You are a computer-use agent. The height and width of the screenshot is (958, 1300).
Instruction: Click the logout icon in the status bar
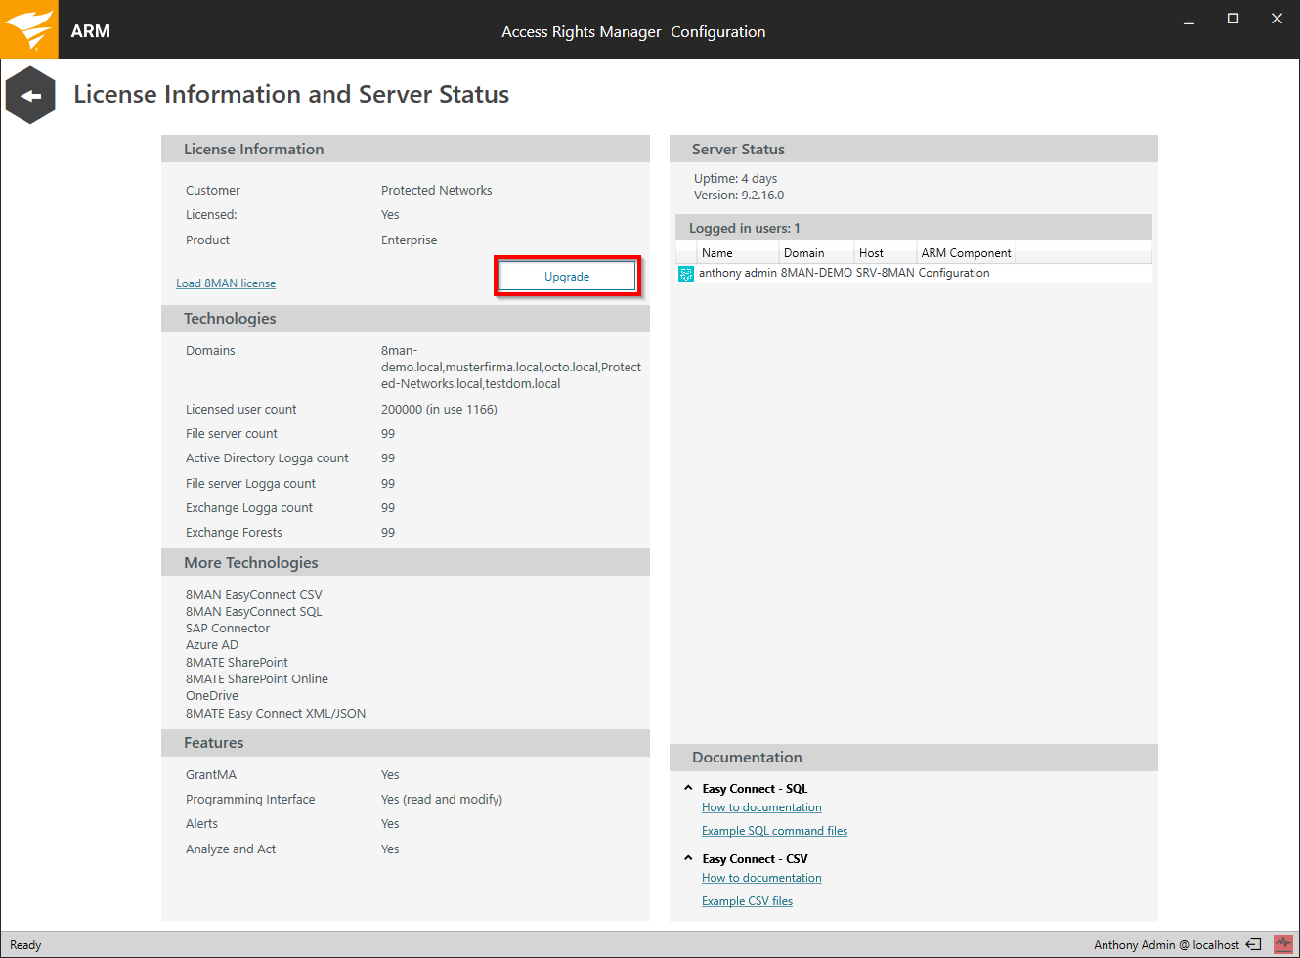[x=1252, y=944]
